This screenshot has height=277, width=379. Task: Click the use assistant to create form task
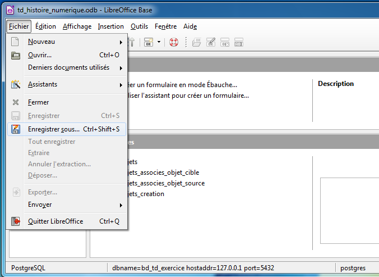coord(188,96)
